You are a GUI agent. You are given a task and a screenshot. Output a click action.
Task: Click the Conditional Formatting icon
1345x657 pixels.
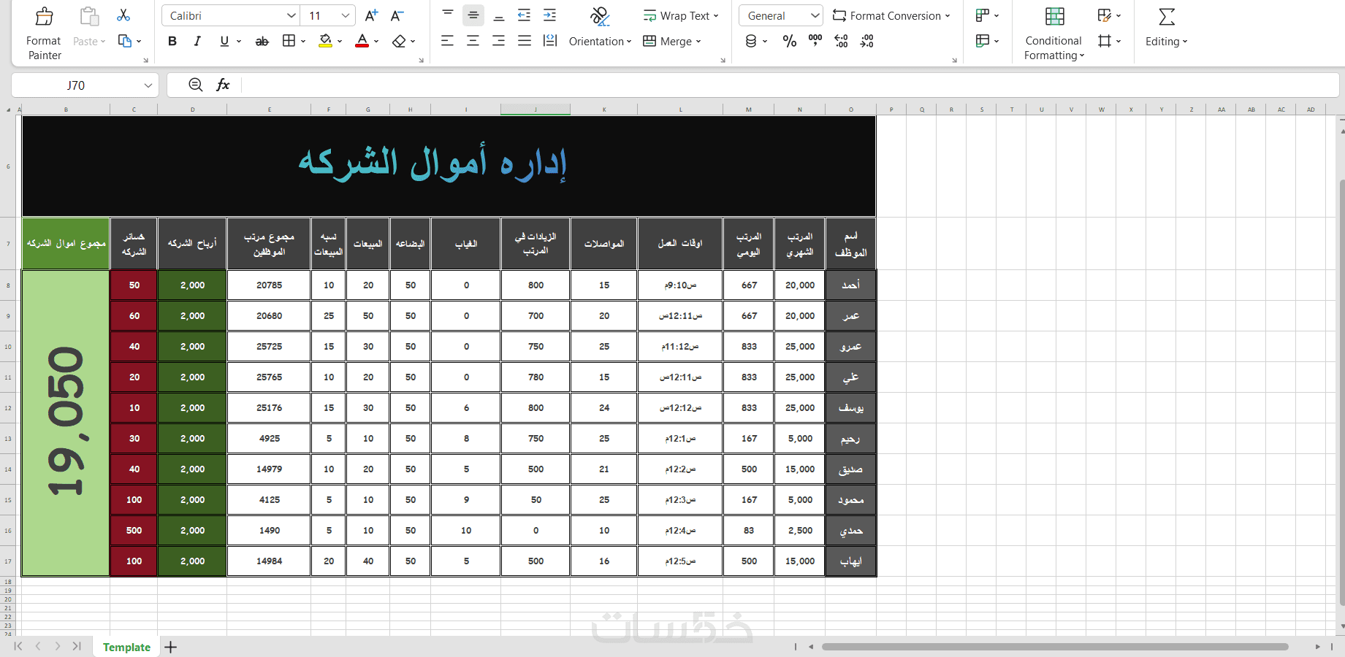(1054, 16)
